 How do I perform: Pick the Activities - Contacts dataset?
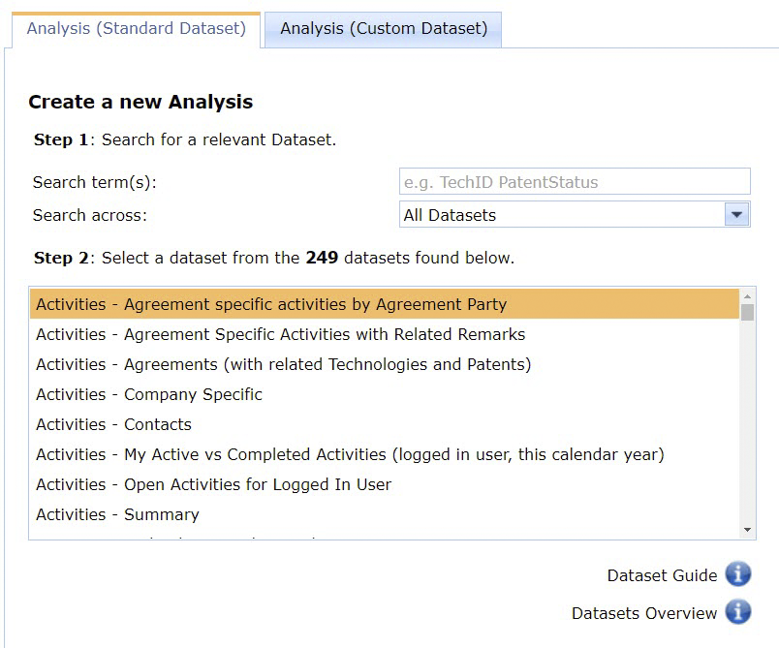[113, 424]
